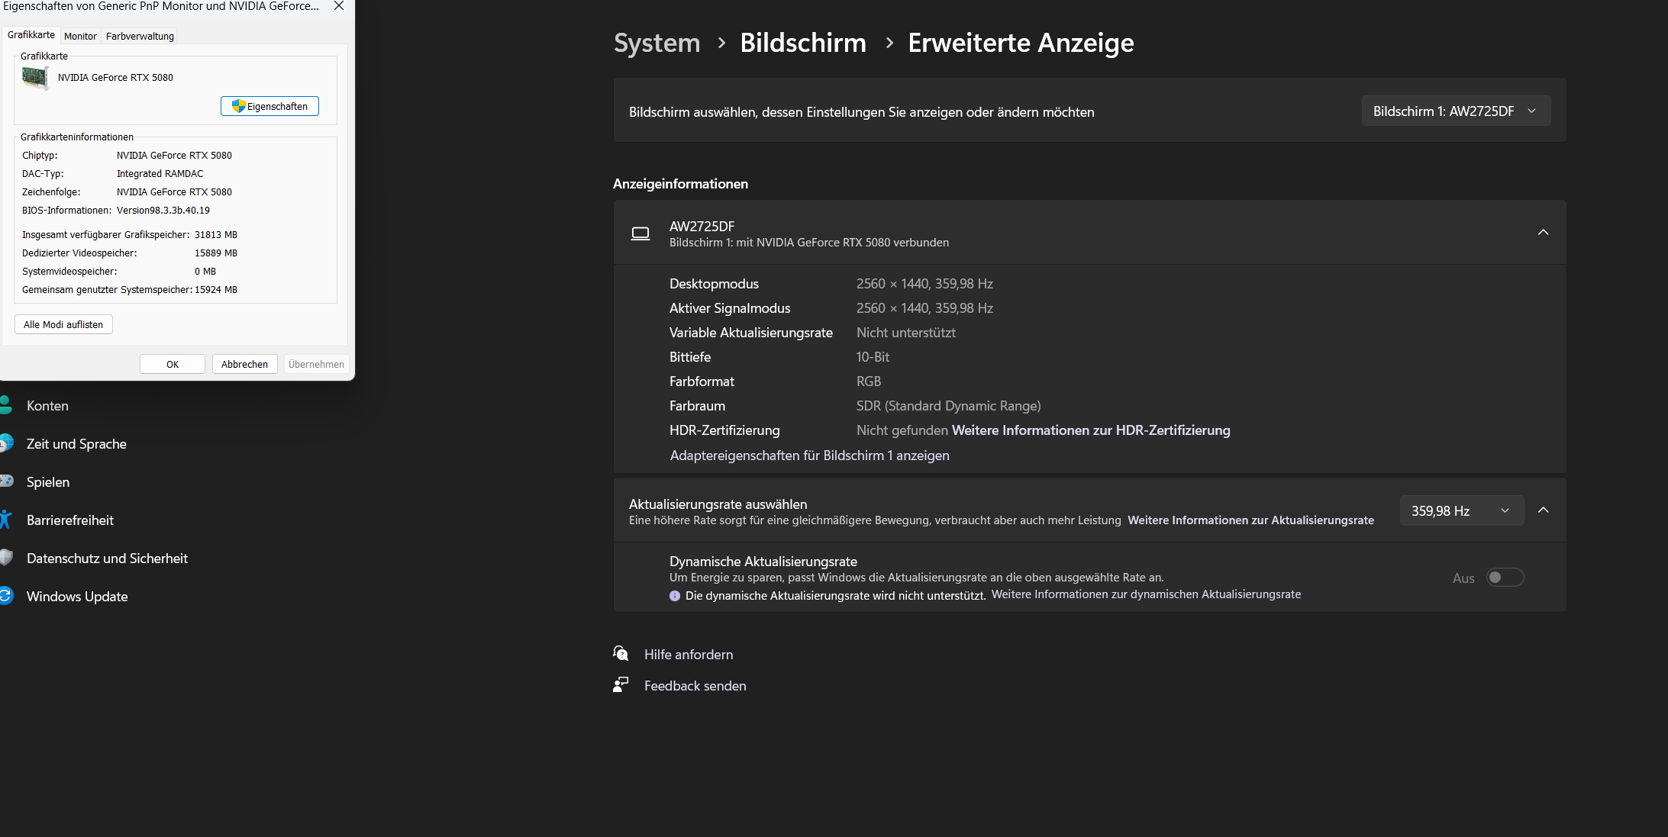Collapse the AW2725DF display info section
Viewport: 1668px width, 837px height.
tap(1543, 233)
